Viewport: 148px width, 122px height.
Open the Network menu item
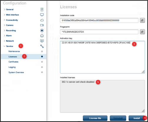click(x=10, y=41)
